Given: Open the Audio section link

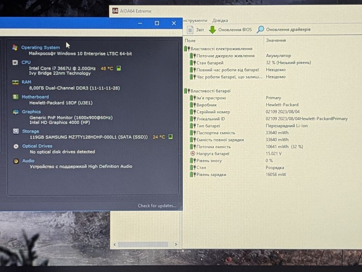Looking at the screenshot, I should point(28,161).
